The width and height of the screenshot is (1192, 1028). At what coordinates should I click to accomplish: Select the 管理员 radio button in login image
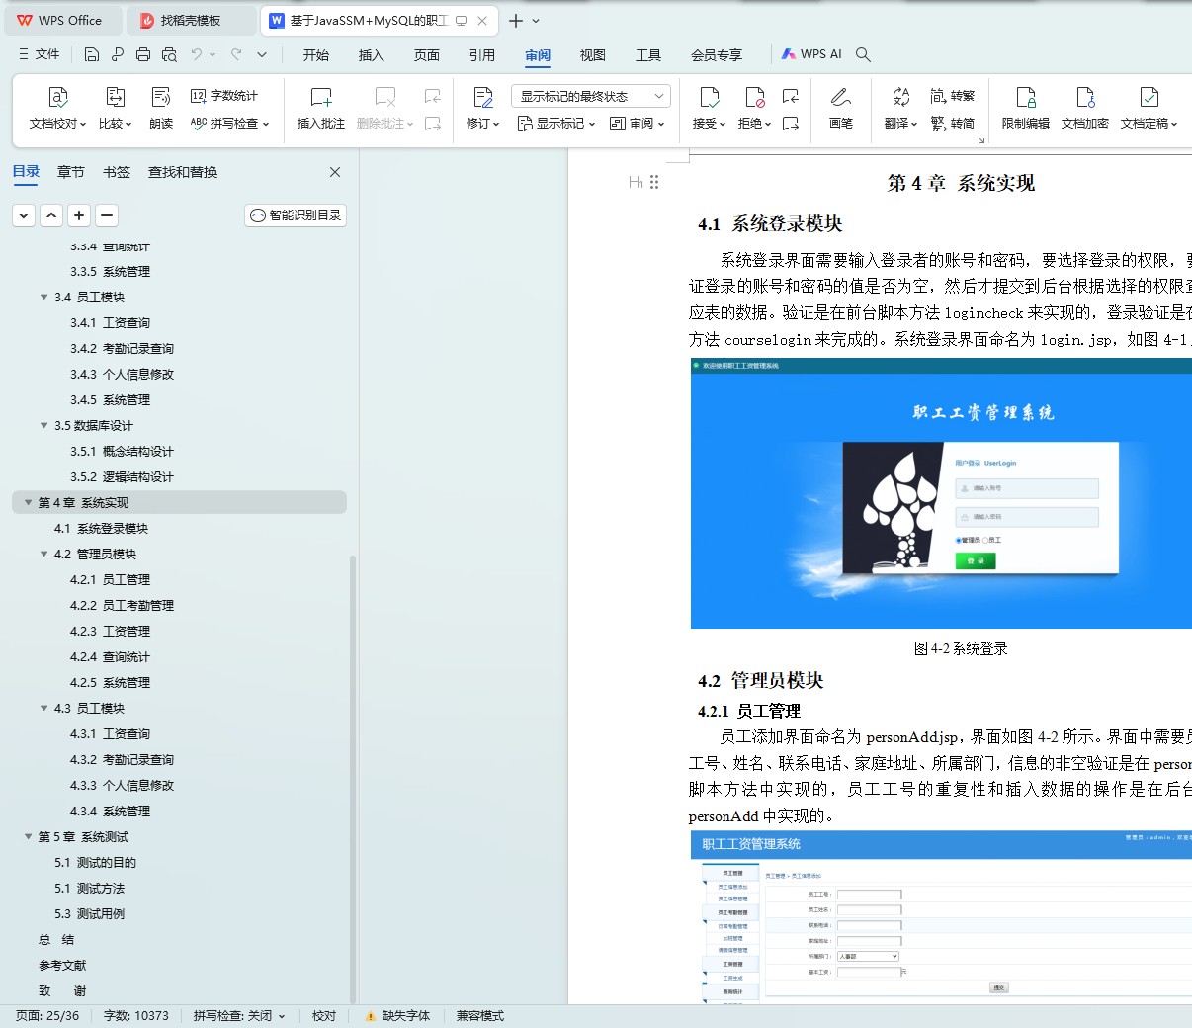[959, 540]
